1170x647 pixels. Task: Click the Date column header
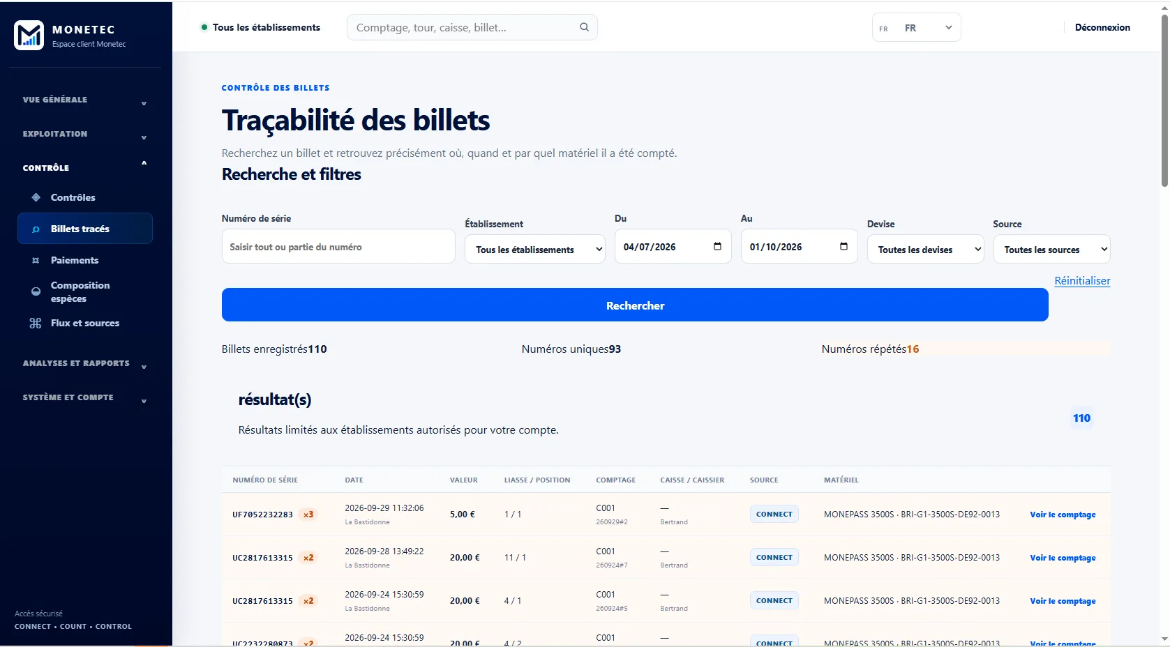coord(354,480)
